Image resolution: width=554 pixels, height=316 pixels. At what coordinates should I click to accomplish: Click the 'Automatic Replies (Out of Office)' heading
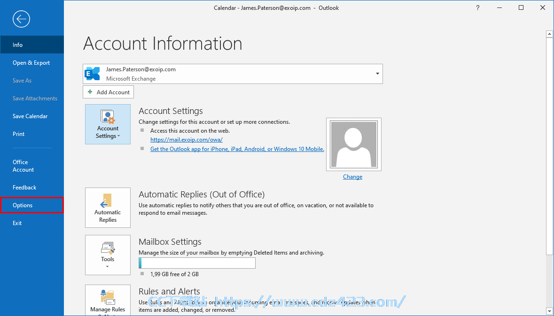202,194
